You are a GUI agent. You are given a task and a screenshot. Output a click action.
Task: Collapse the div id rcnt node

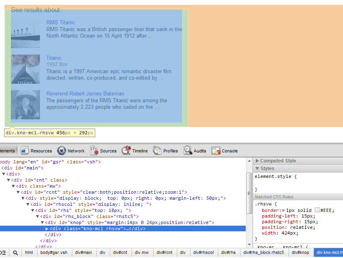(x=18, y=192)
